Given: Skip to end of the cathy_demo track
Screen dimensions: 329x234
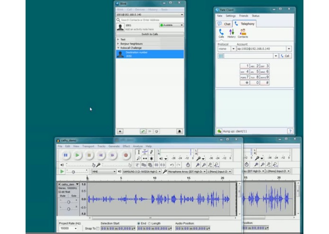Looking at the screenshot, I should tap(113, 155).
